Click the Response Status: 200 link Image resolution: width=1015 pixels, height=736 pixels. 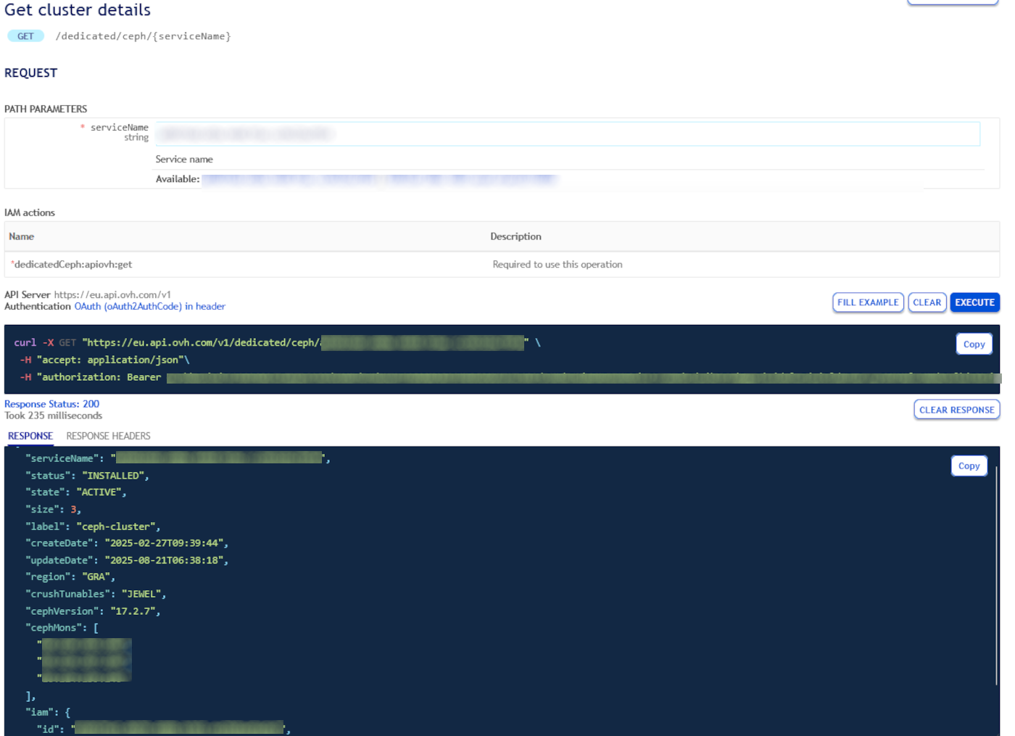pos(51,404)
